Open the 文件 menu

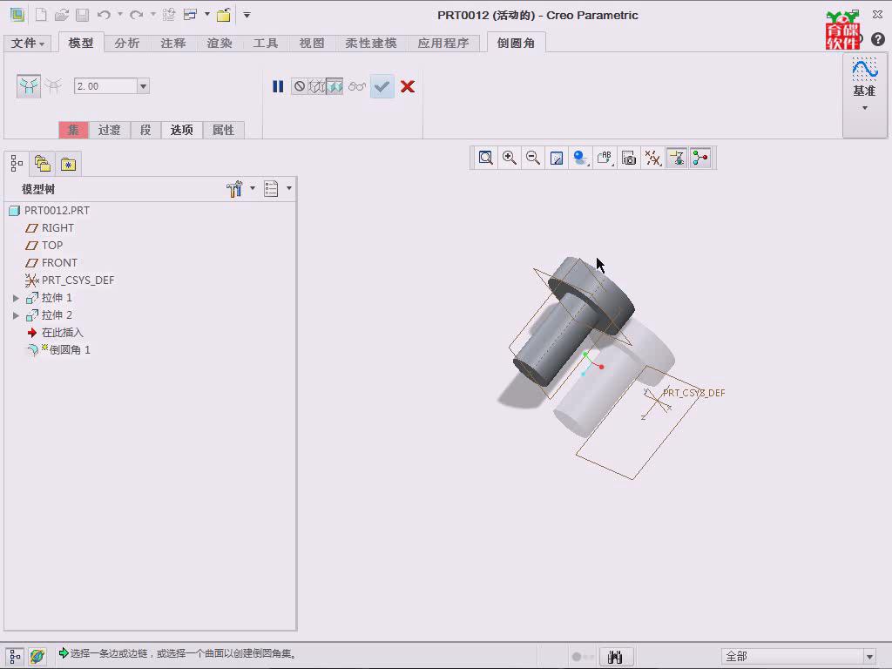pyautogui.click(x=27, y=44)
